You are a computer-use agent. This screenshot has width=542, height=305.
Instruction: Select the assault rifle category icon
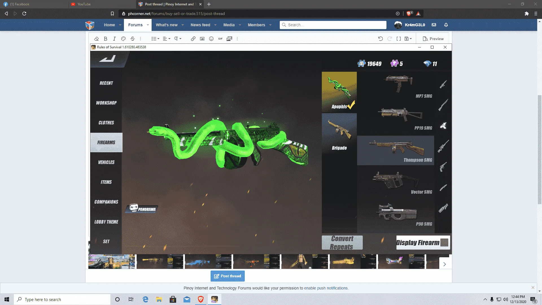click(x=443, y=84)
